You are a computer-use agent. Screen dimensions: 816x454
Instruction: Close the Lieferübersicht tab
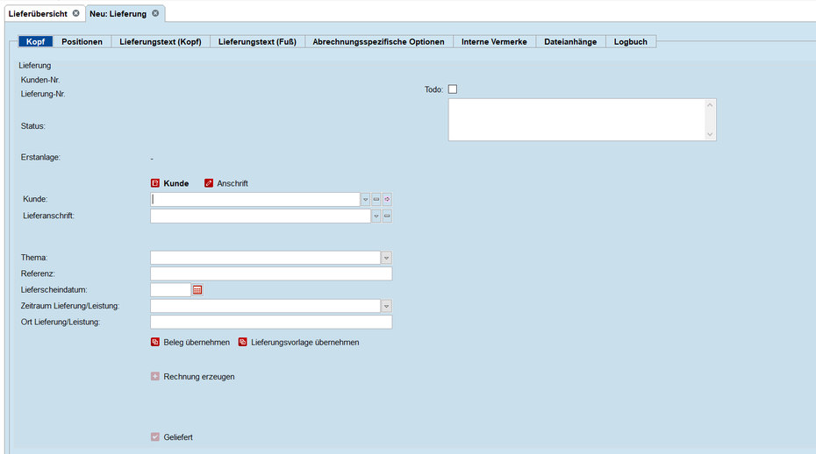coord(76,13)
